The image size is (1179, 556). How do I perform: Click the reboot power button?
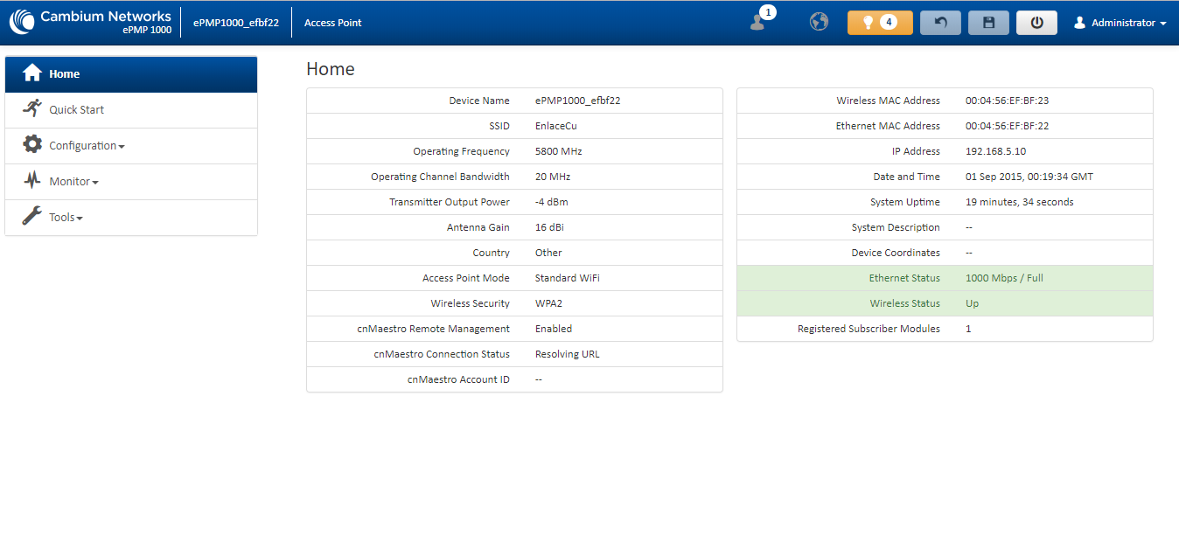(x=1036, y=23)
